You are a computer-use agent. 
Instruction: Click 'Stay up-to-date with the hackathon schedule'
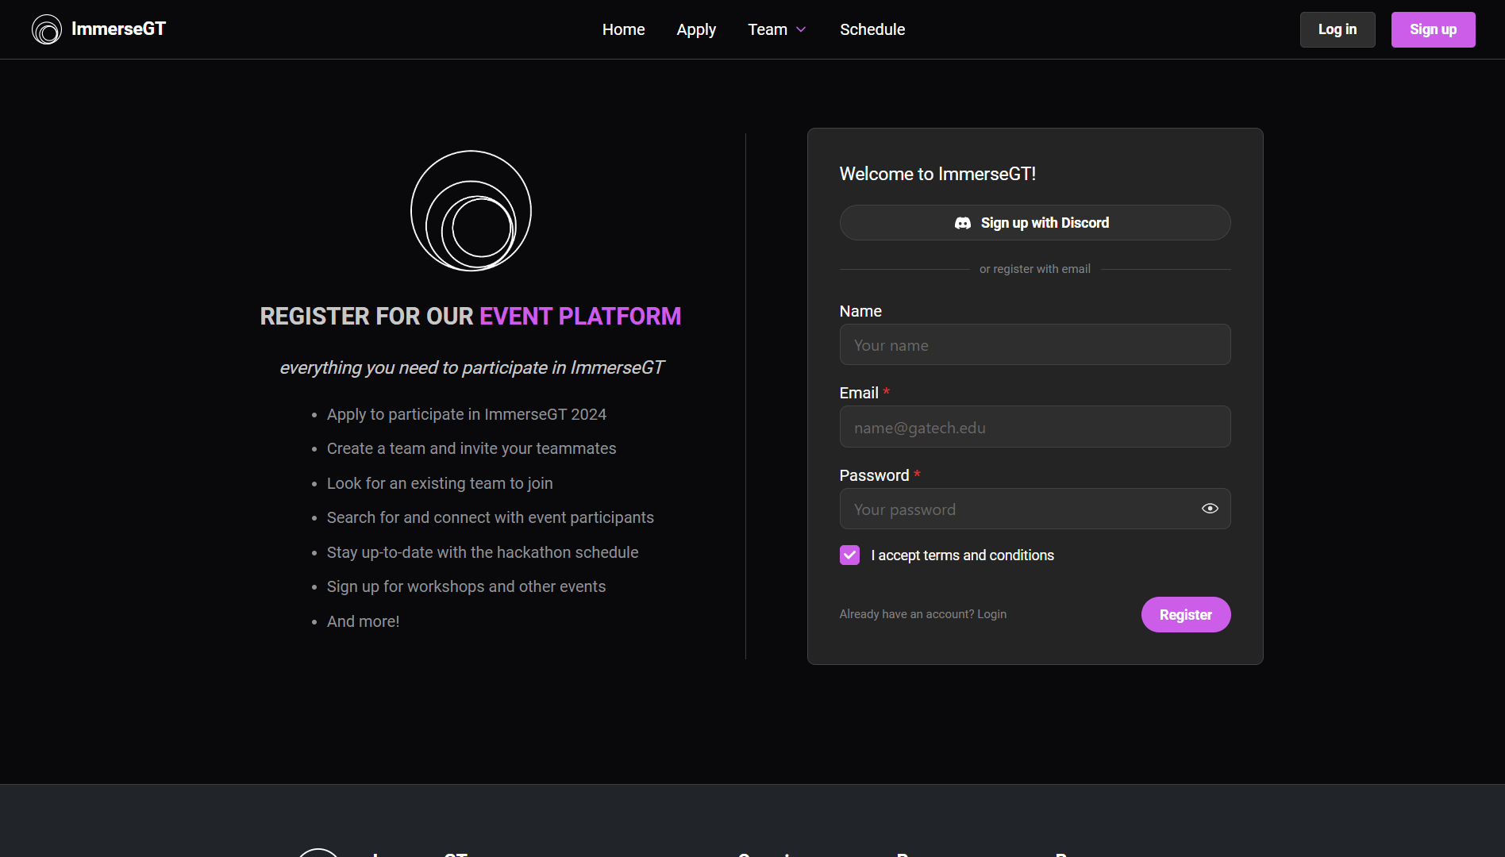(483, 552)
